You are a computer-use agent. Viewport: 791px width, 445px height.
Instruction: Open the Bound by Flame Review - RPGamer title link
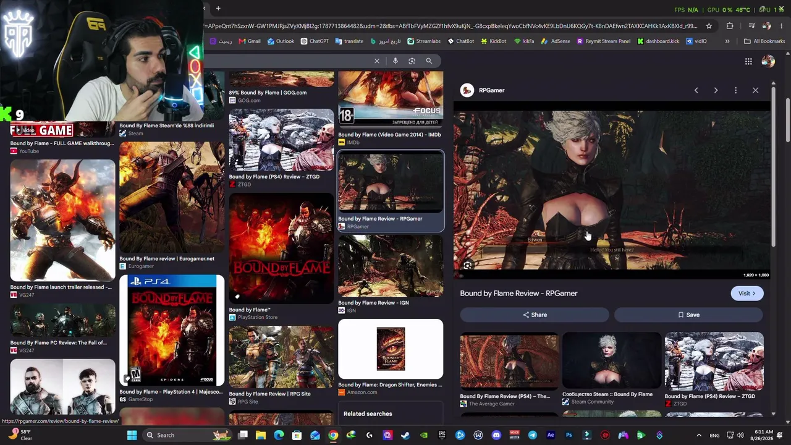(519, 294)
